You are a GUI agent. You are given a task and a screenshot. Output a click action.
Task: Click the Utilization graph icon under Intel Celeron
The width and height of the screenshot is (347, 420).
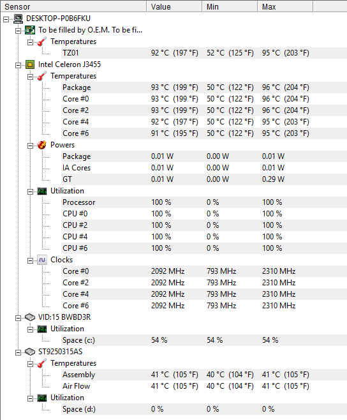click(42, 191)
